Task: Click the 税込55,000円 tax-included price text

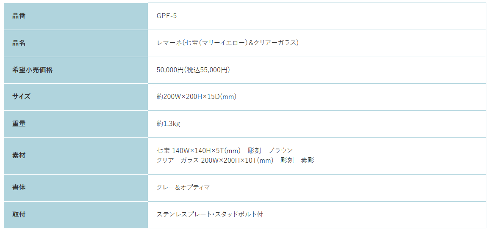Action: click(x=207, y=70)
